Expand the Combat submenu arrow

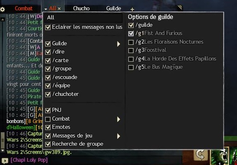(x=119, y=119)
